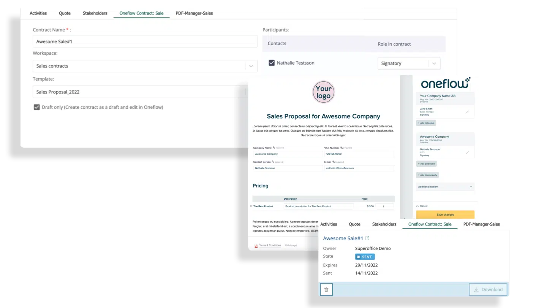Viewport: 547px width, 308px height.
Task: Open the Workspace dropdown showing Sales contracts
Action: click(145, 66)
